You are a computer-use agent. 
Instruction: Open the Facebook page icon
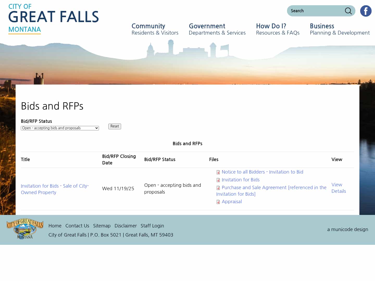tap(366, 11)
